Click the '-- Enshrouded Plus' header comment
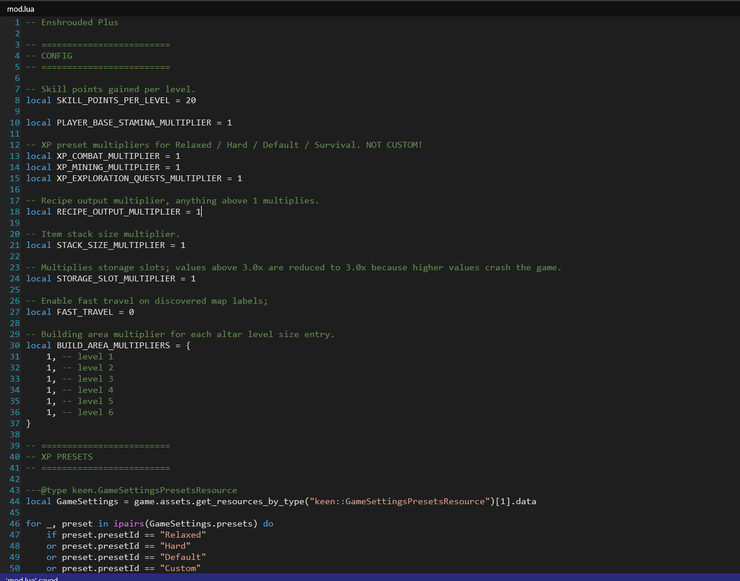The height and width of the screenshot is (581, 740). (x=72, y=22)
